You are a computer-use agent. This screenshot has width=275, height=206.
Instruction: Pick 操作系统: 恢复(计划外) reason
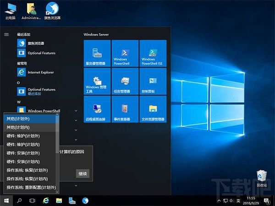click(x=30, y=170)
